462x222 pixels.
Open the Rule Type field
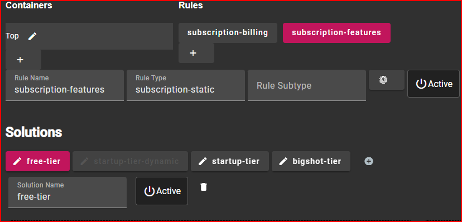(x=186, y=85)
